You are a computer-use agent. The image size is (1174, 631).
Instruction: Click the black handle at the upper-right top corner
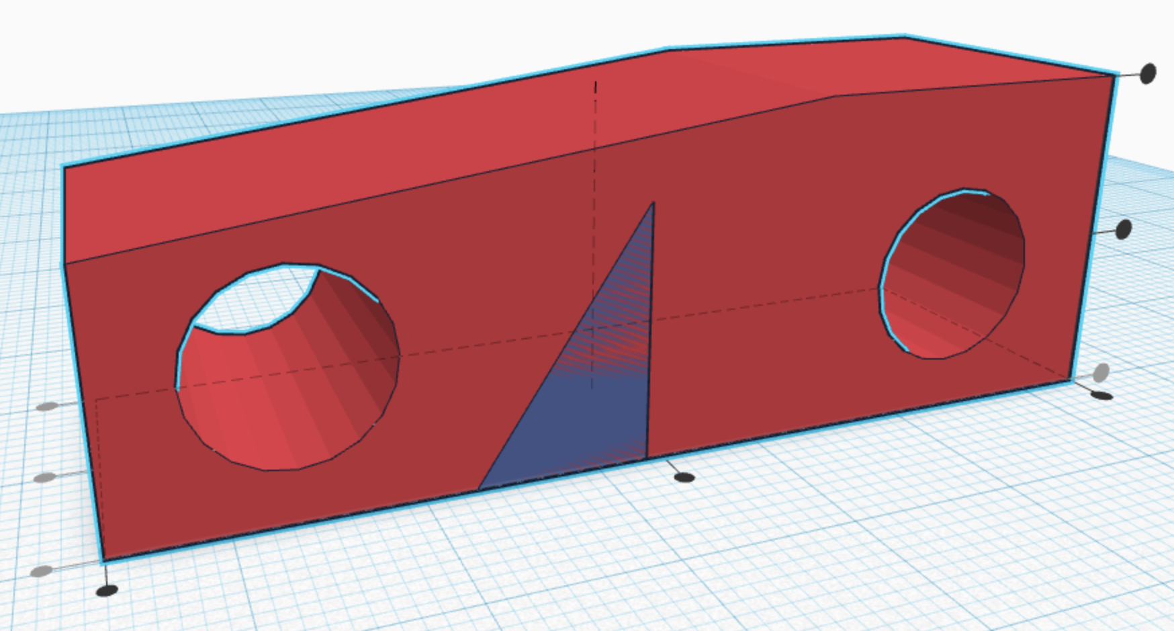pyautogui.click(x=1148, y=73)
